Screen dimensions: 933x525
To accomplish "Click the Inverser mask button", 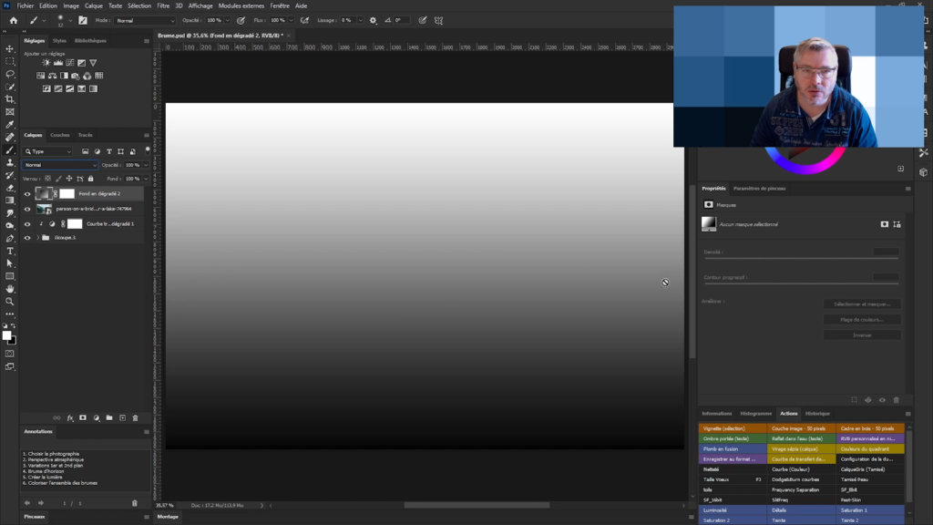I will pos(862,335).
